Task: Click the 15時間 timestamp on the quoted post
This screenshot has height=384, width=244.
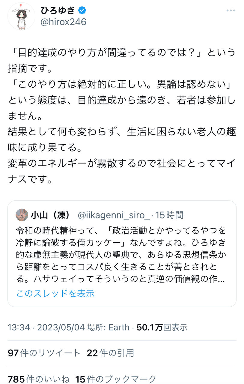Action: click(x=169, y=215)
